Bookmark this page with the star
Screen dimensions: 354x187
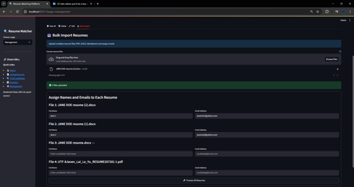click(318, 11)
